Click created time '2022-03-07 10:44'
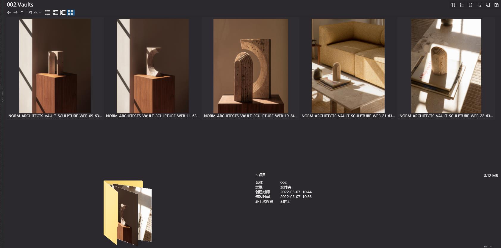The width and height of the screenshot is (501, 248). (x=296, y=192)
